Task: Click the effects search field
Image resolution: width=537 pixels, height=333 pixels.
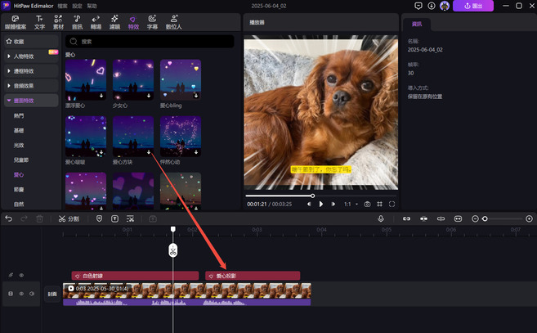Action: click(x=150, y=42)
